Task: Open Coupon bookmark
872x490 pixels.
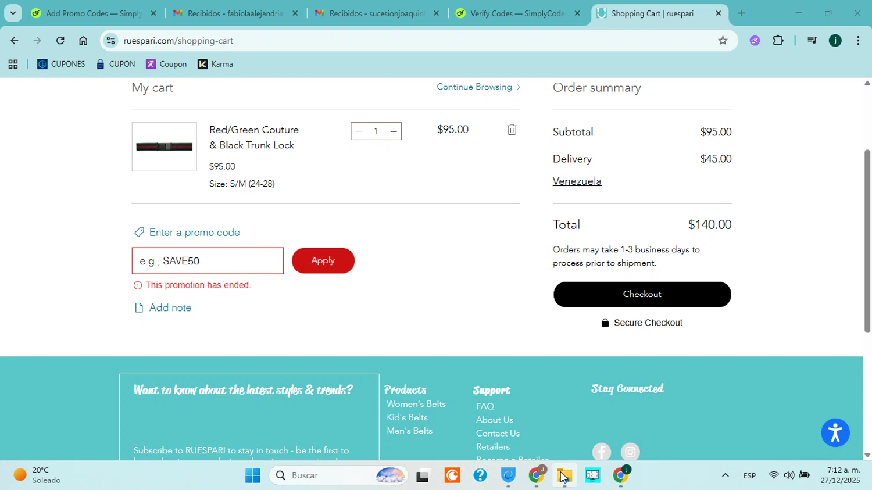Action: coord(166,65)
